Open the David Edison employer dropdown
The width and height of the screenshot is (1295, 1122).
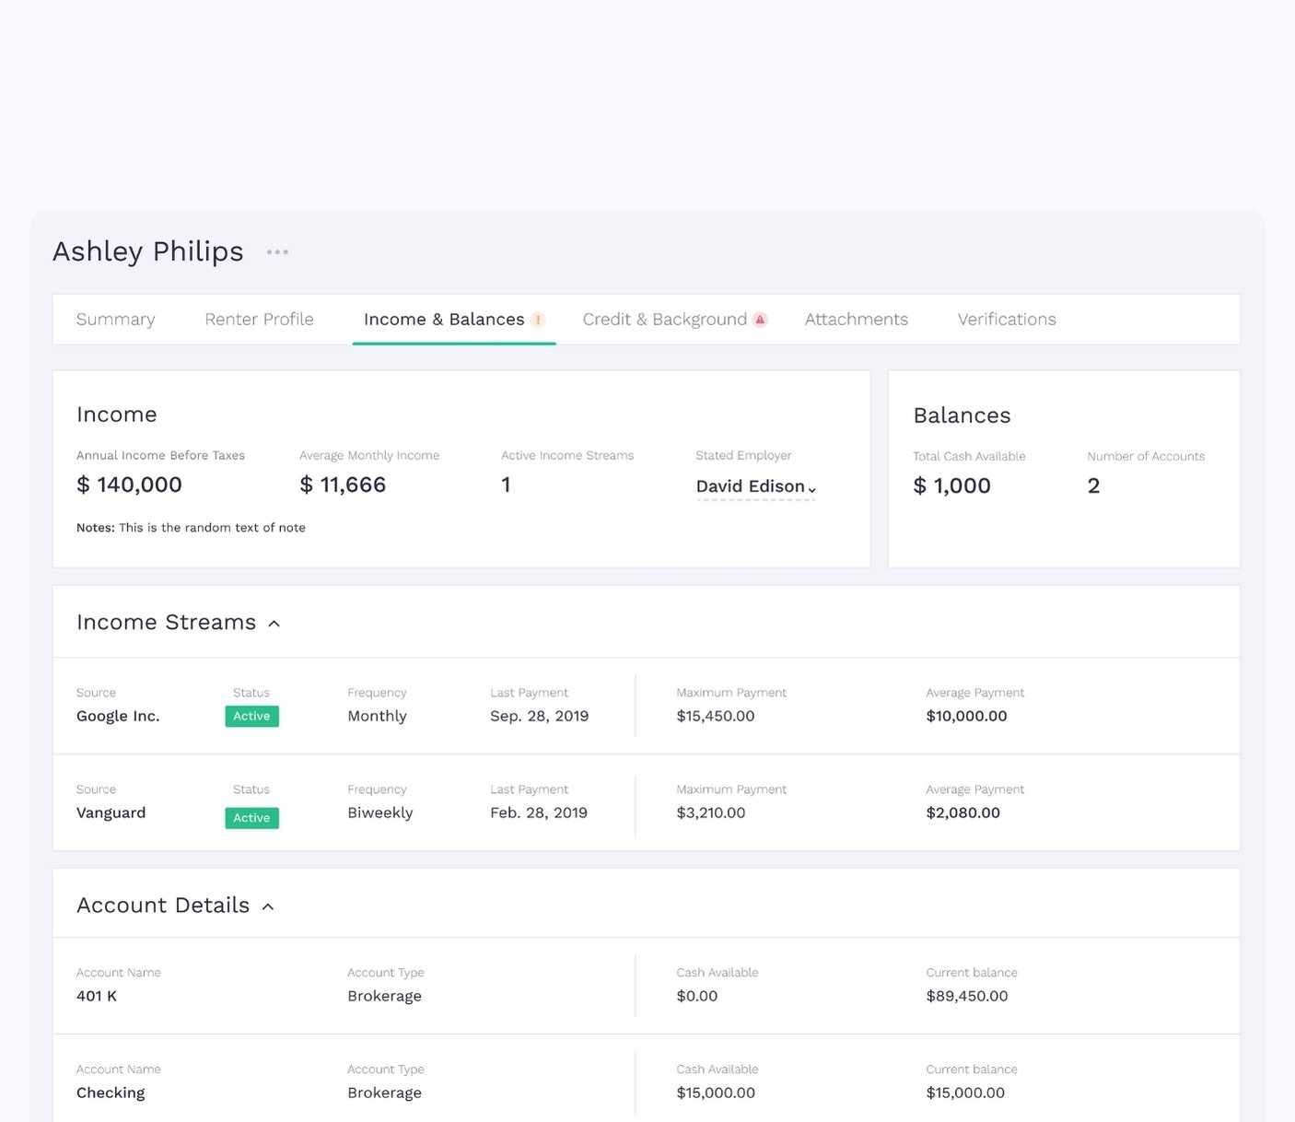point(755,486)
